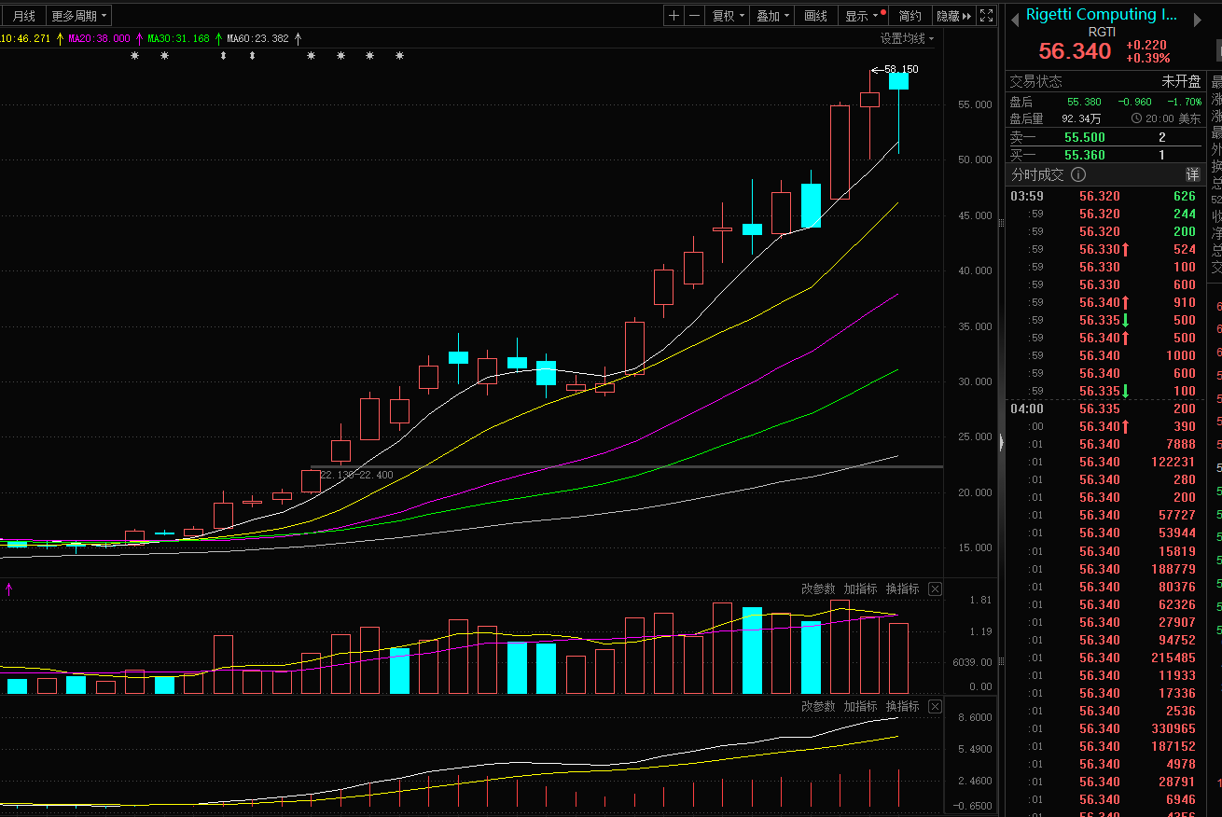1222x817 pixels.
Task: Toggle 隐藏 to hide the side panel
Action: pyautogui.click(x=953, y=16)
